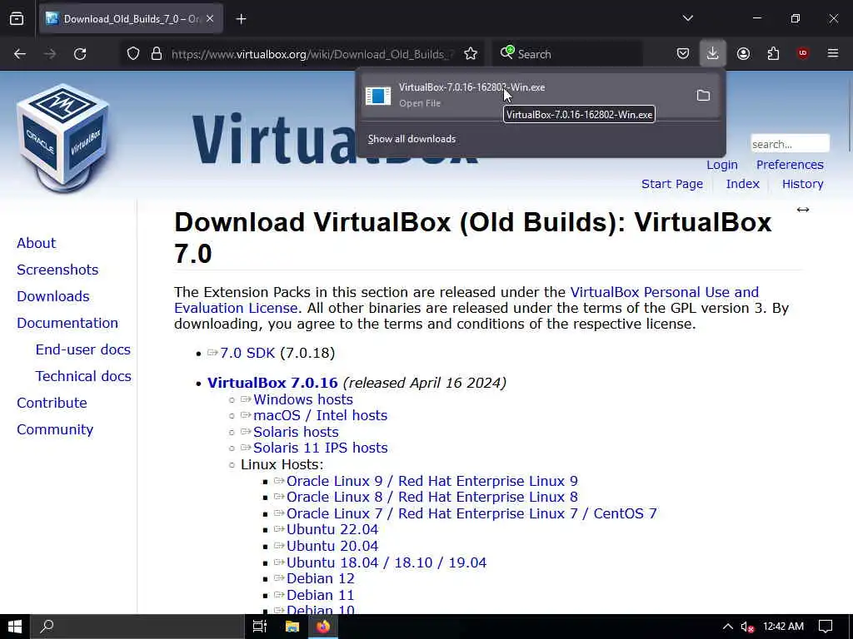The width and height of the screenshot is (853, 639).
Task: Click the muted volume tray icon
Action: pyautogui.click(x=747, y=627)
